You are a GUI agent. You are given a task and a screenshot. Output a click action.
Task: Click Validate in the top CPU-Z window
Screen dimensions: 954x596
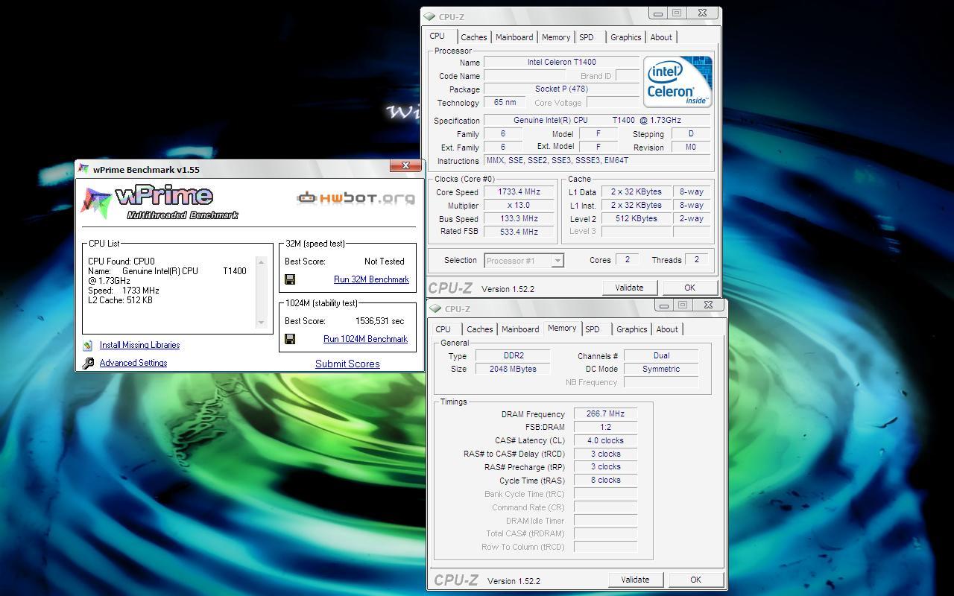click(x=629, y=288)
